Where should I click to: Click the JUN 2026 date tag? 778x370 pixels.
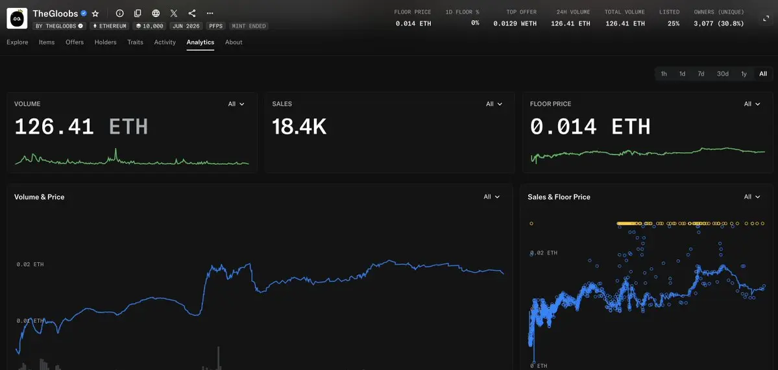pyautogui.click(x=186, y=26)
